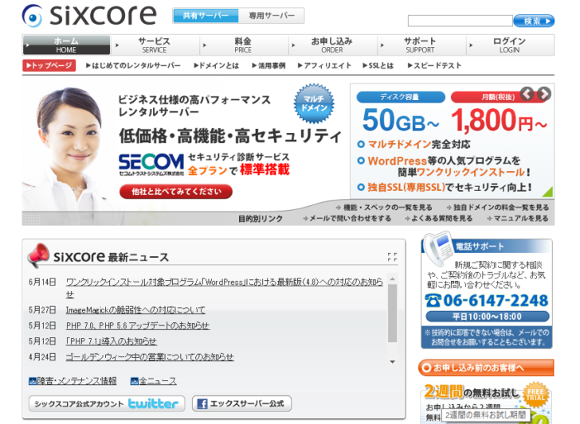Viewport: 580px width, 424px height.
Task: Click the telephone support phone icon
Action: click(x=439, y=248)
